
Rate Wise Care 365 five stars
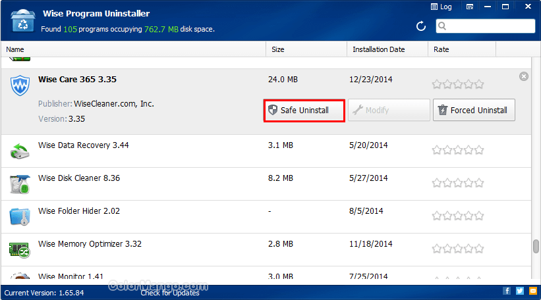pyautogui.click(x=479, y=84)
